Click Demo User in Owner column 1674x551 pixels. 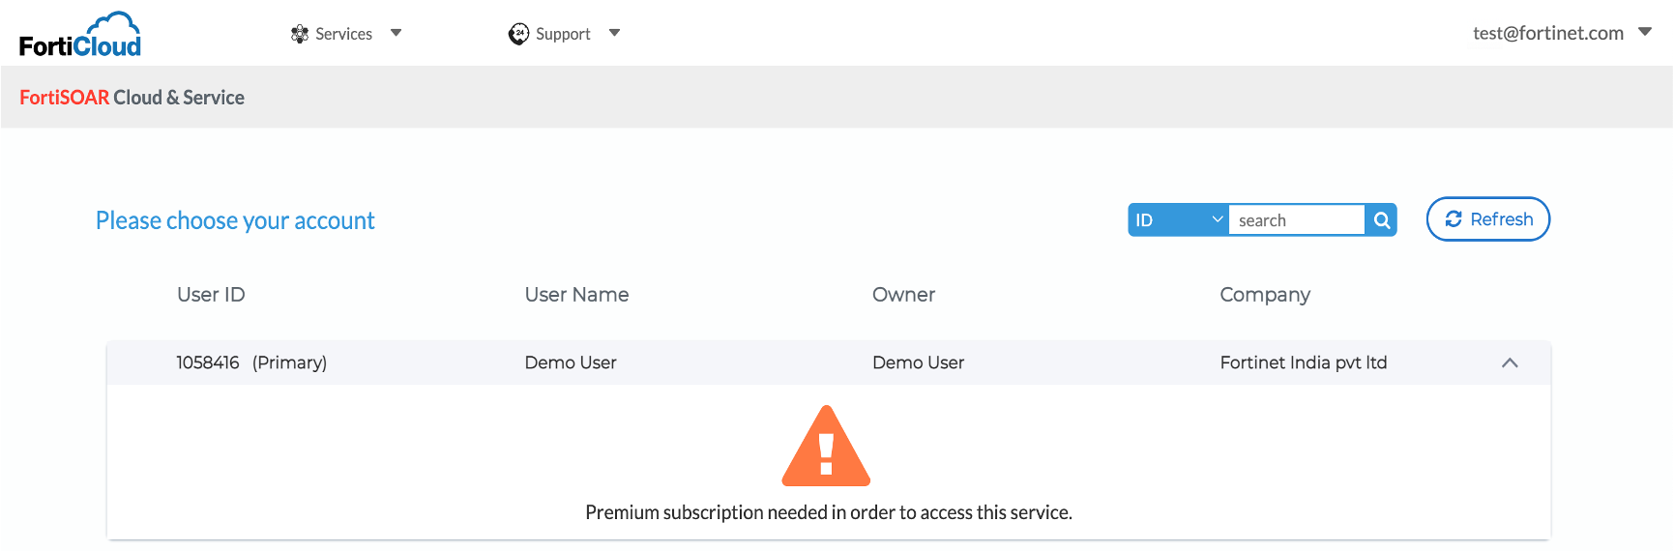click(x=919, y=362)
